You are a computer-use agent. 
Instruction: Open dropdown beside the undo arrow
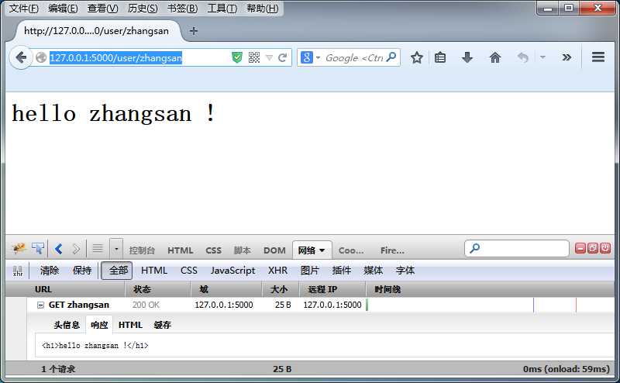[x=542, y=57]
